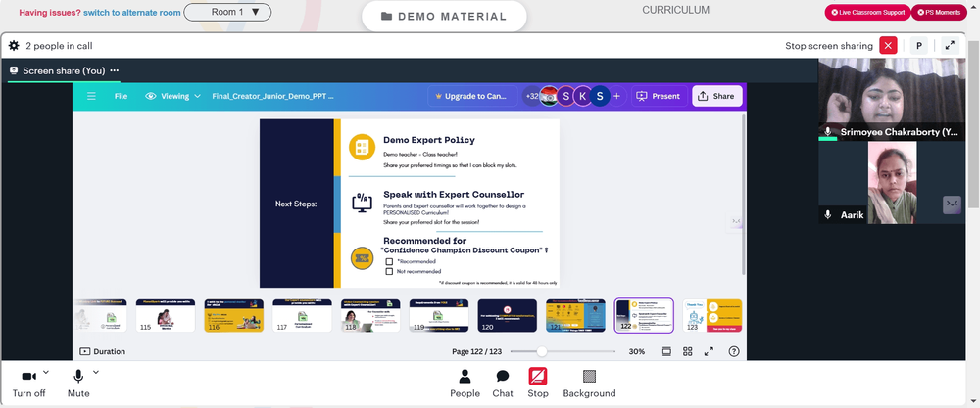Screen dimensions: 980x408
Task: Mute the microphone
Action: coord(78,383)
